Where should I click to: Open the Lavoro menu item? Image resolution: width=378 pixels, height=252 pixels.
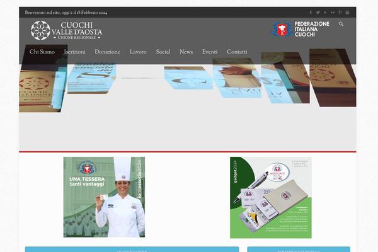(138, 52)
